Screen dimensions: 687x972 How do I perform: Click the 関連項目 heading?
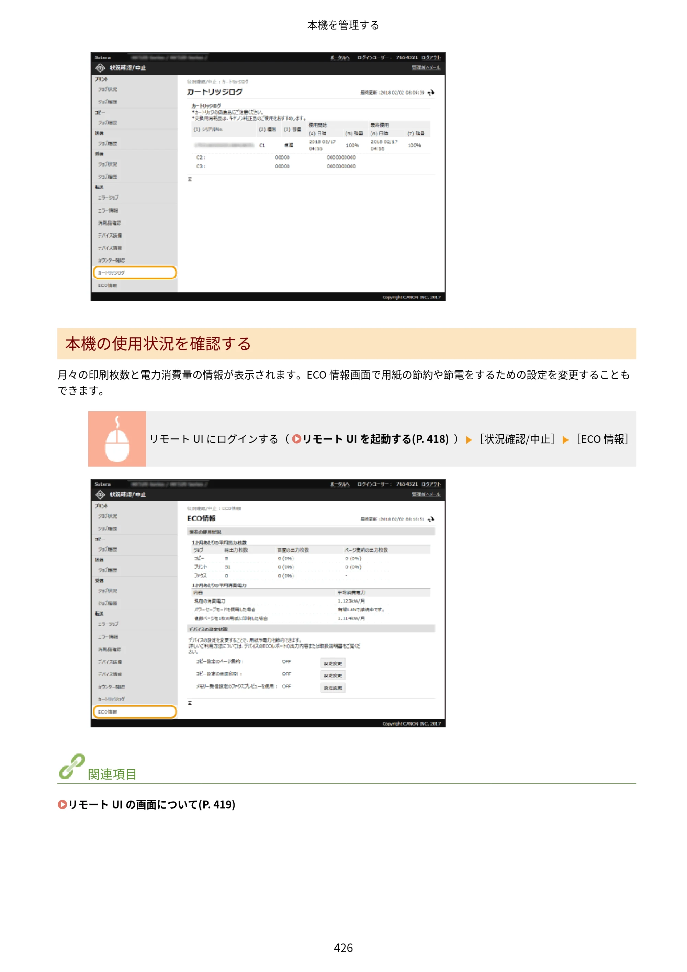[x=112, y=775]
